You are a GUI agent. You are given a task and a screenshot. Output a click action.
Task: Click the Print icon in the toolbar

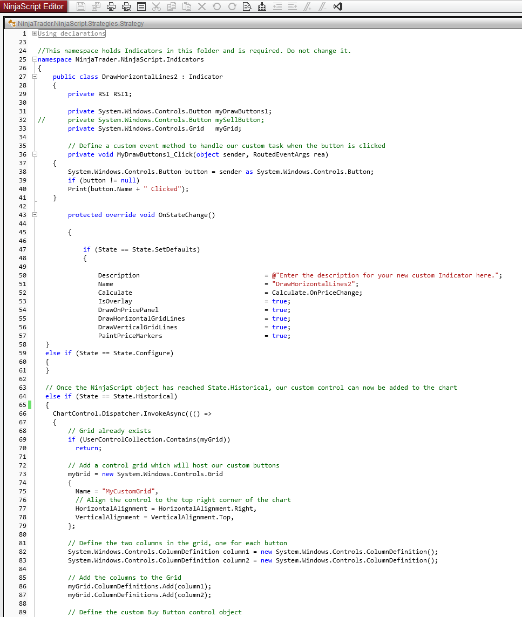click(111, 6)
